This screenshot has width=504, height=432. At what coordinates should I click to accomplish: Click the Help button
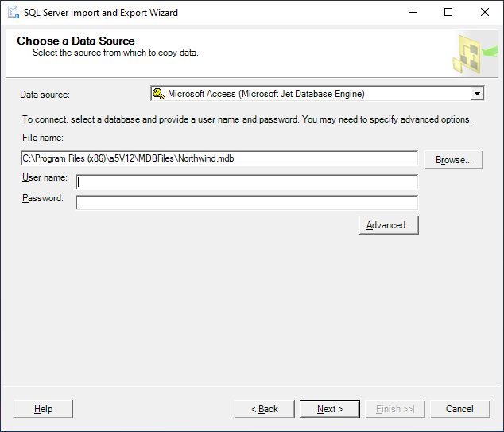pyautogui.click(x=44, y=409)
